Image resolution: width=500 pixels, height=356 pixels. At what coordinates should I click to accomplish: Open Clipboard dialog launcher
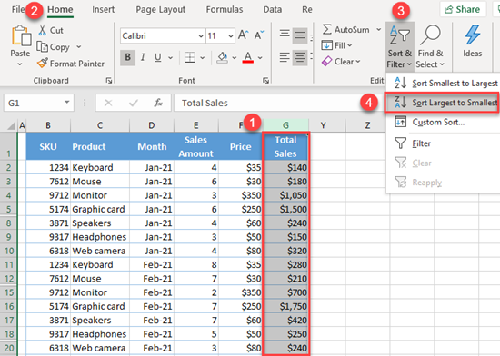(x=109, y=81)
